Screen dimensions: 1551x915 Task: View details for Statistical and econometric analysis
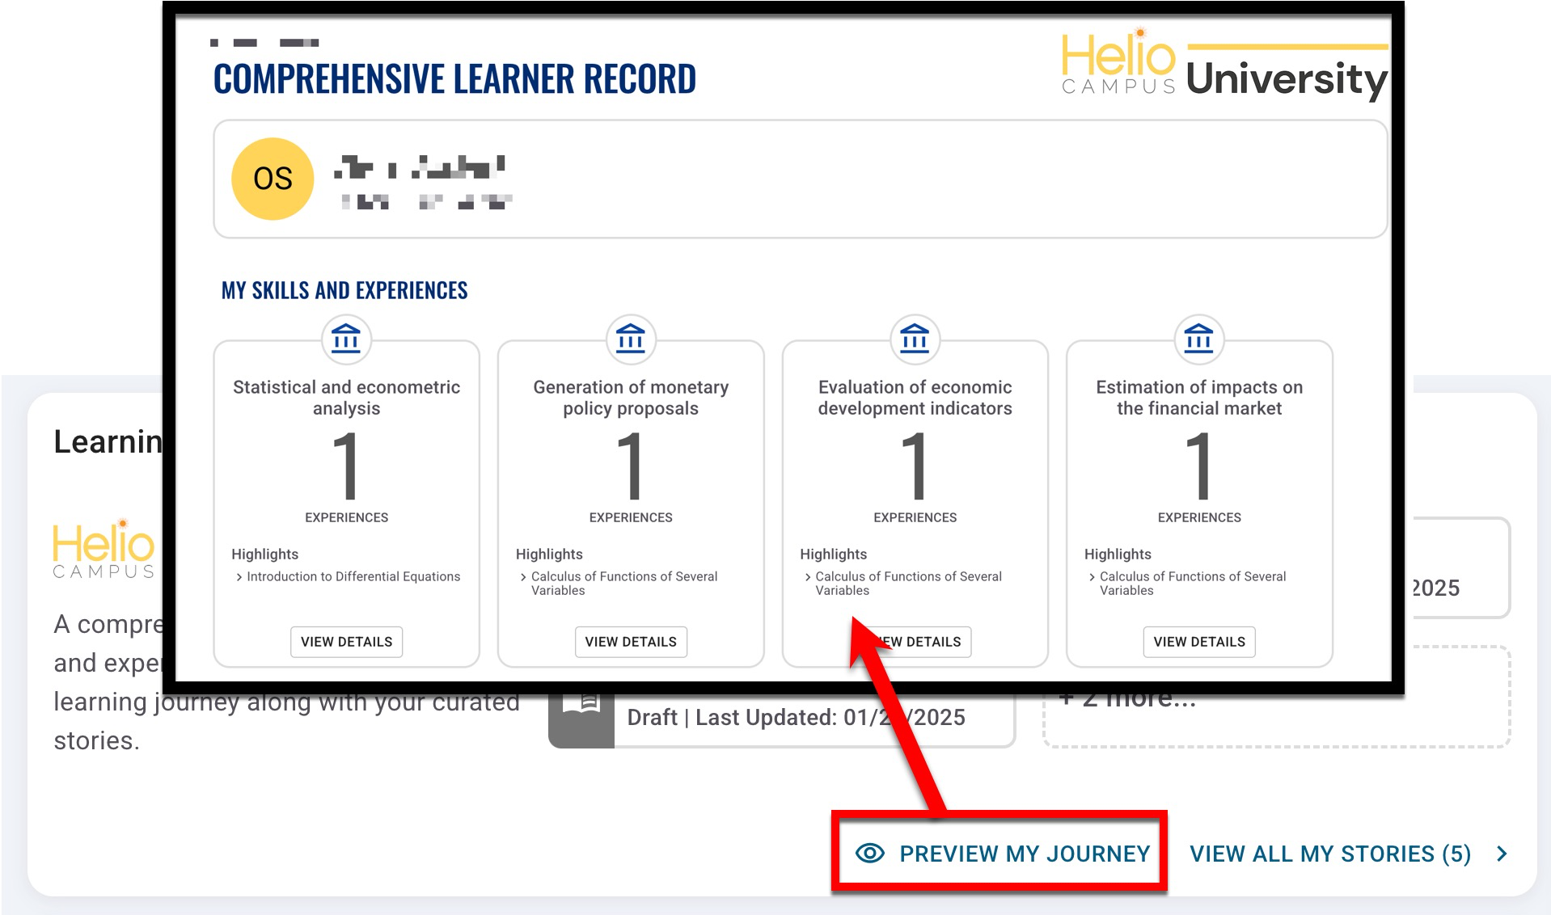tap(346, 642)
